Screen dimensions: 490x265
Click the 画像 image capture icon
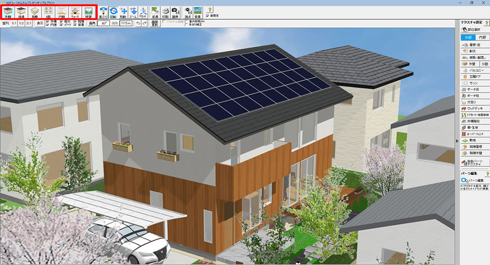tap(175, 13)
